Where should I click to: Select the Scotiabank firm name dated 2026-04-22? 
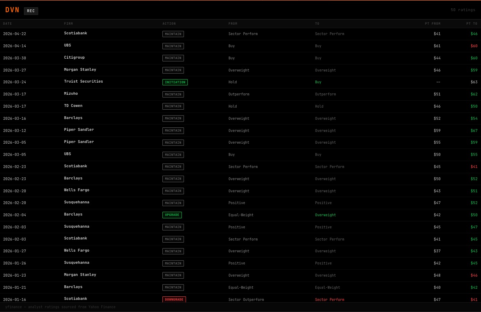76,33
